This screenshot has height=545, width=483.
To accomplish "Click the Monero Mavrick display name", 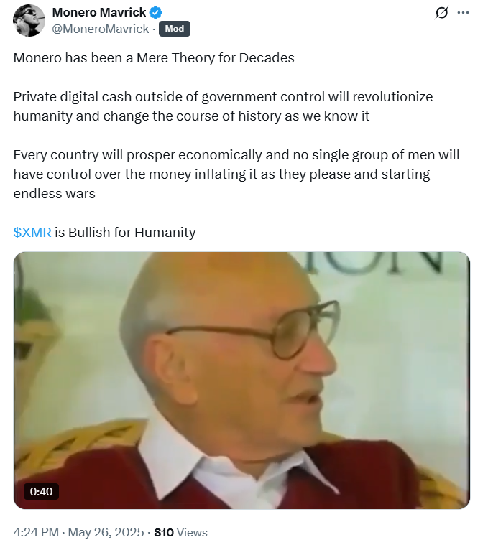I will pyautogui.click(x=99, y=12).
